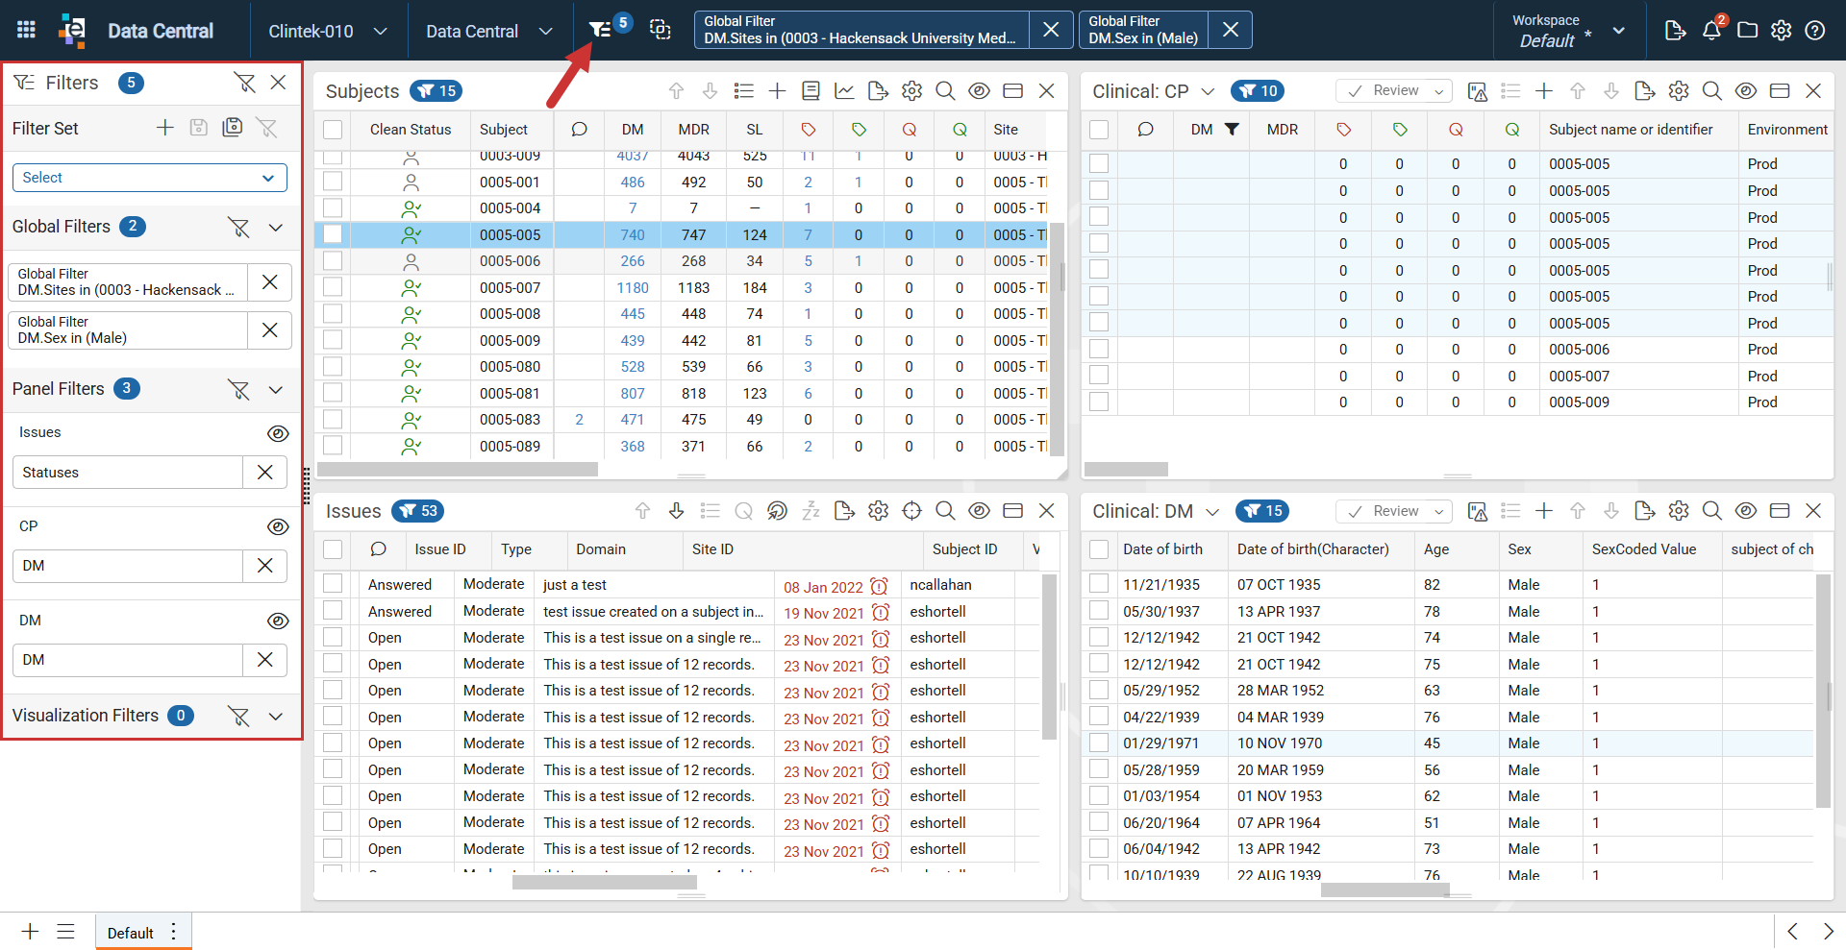Open the apps grid menu

click(27, 30)
